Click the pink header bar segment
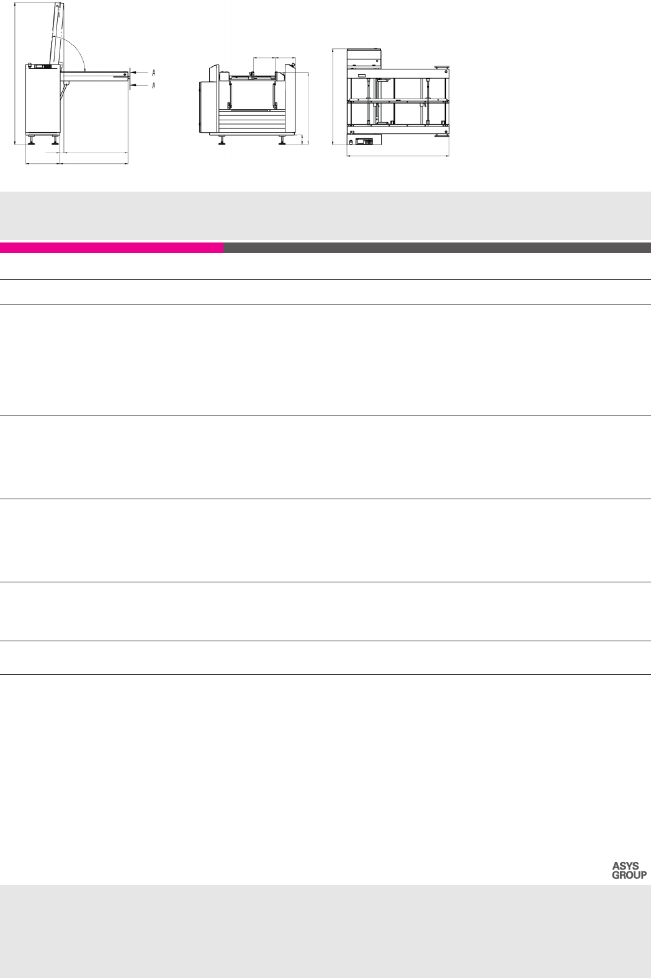The height and width of the screenshot is (978, 651). (x=112, y=248)
